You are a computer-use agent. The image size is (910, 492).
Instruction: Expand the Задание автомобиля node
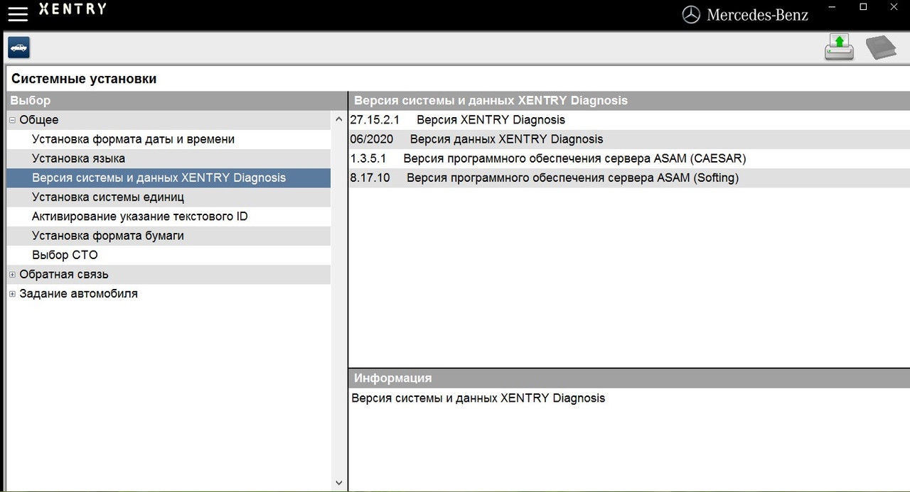click(12, 293)
